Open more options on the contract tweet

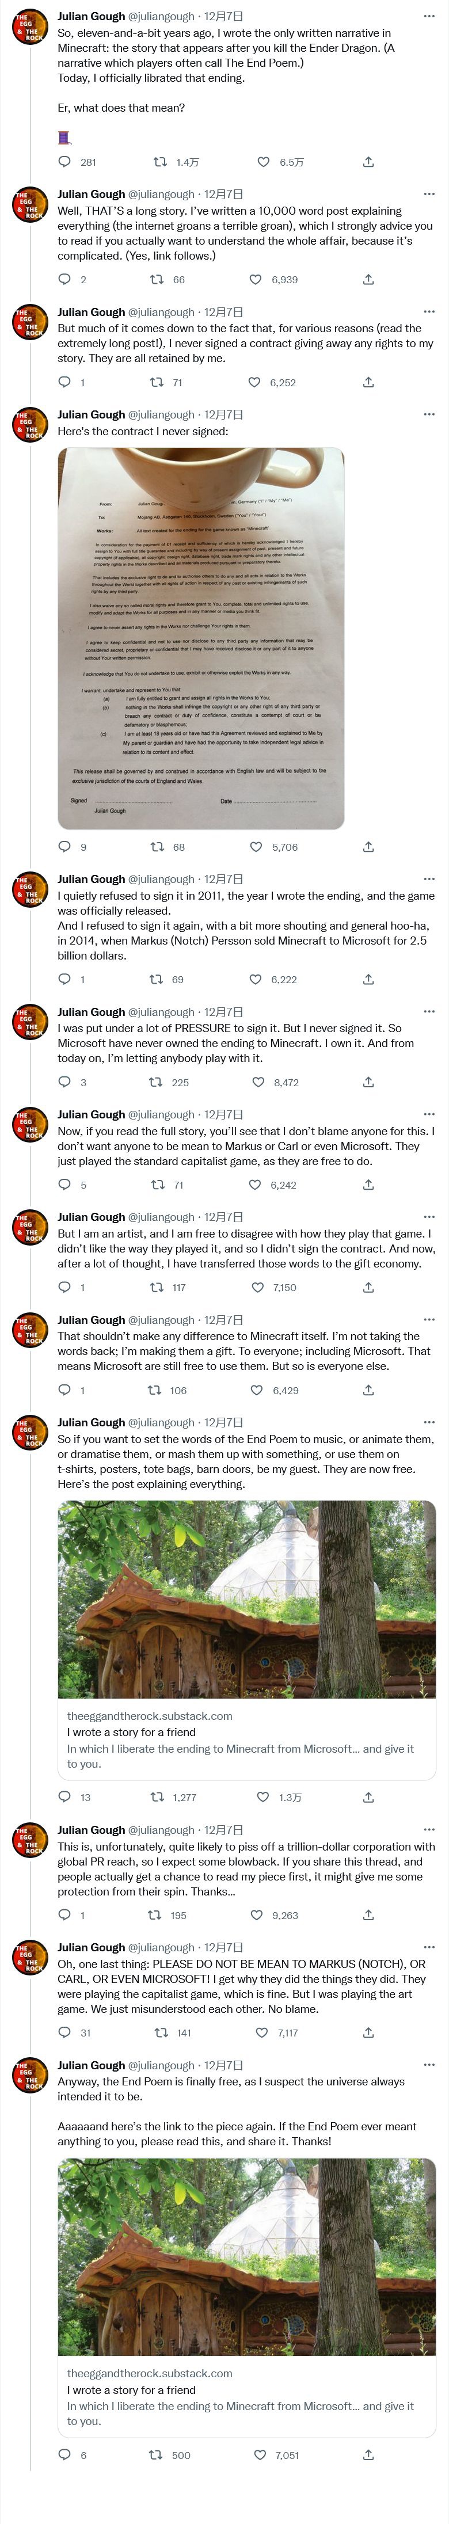[x=428, y=414]
